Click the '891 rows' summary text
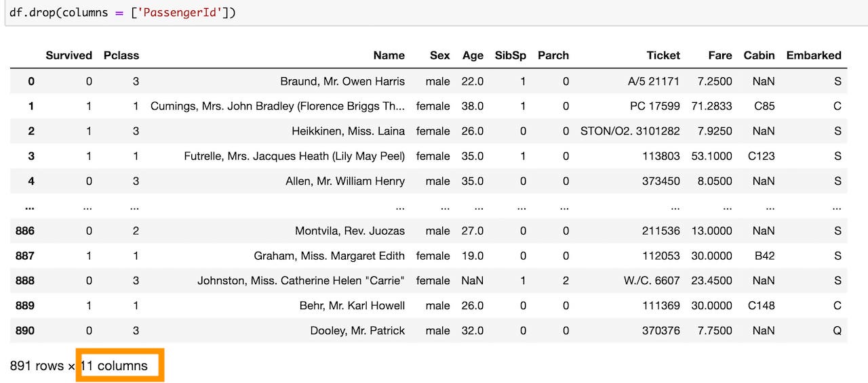 [x=37, y=366]
